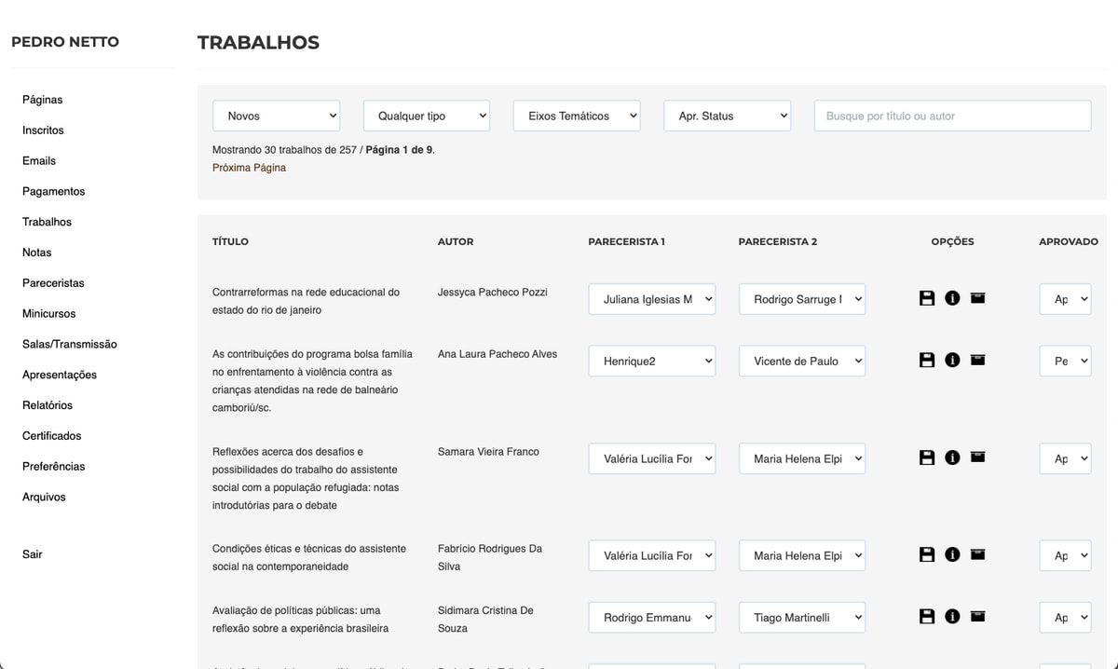
Task: Archive Sidimara Cristina De Souza's work
Action: [x=977, y=616]
